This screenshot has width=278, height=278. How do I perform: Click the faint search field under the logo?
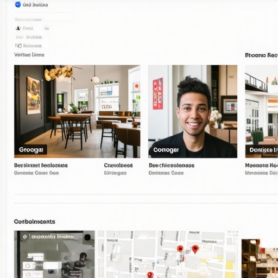point(43,20)
